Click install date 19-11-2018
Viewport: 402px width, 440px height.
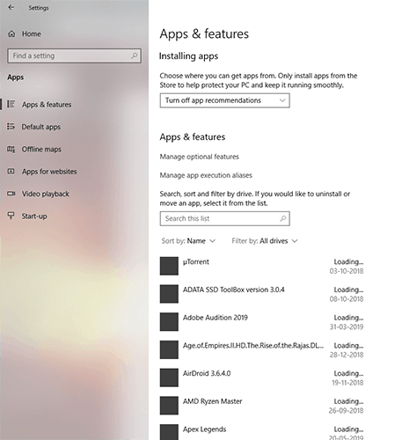pos(347,382)
